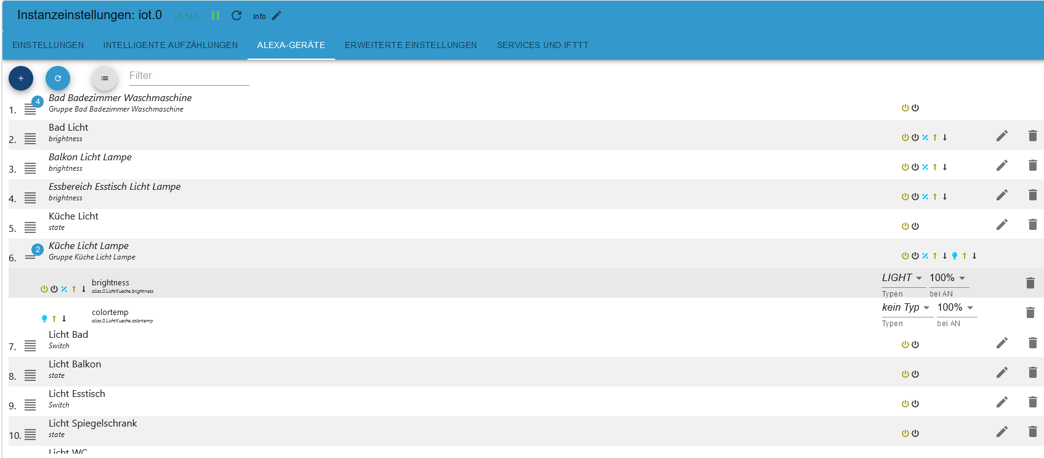Click the Licht Esstisch device name

[x=77, y=394]
